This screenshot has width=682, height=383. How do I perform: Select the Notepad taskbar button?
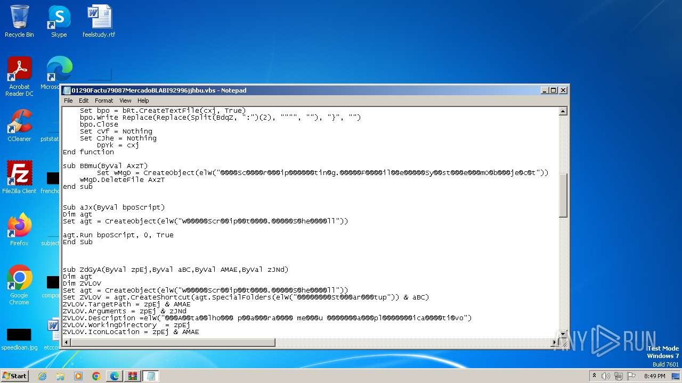[150, 376]
